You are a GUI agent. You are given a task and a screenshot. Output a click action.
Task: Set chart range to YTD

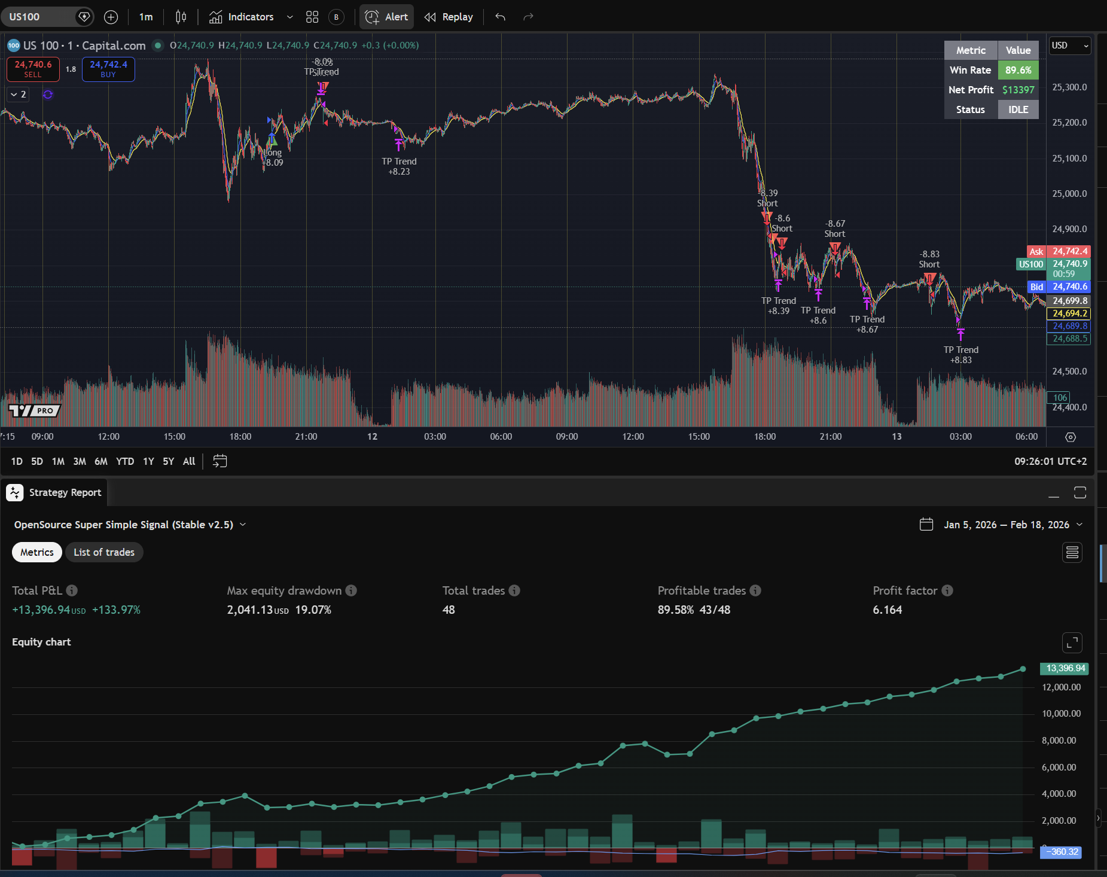(125, 461)
